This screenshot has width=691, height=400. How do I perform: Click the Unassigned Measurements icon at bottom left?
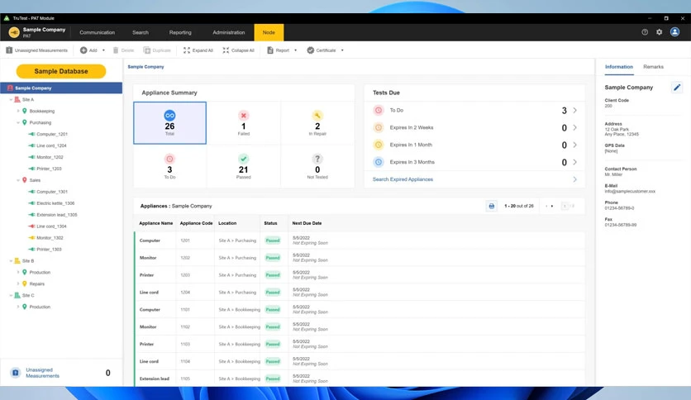pyautogui.click(x=16, y=373)
